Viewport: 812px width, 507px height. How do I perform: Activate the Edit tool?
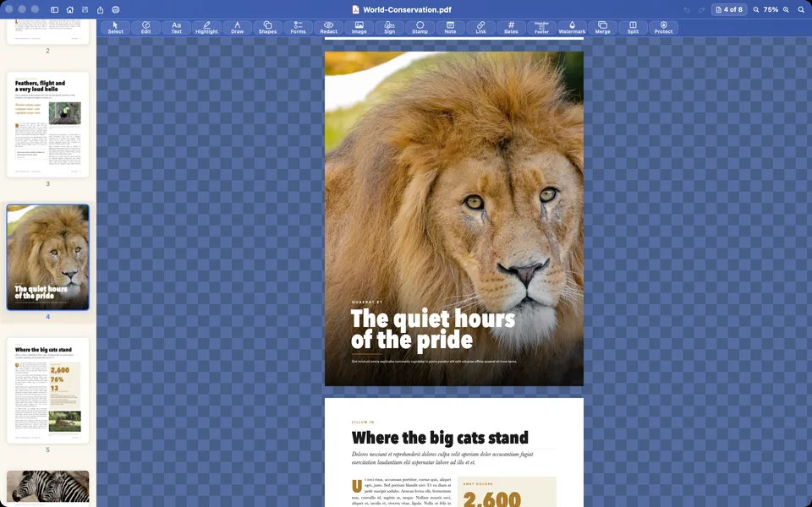146,28
